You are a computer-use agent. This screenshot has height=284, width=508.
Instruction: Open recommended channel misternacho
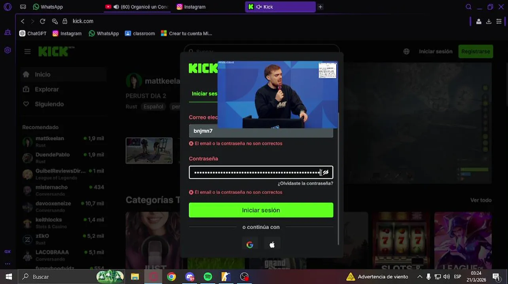pyautogui.click(x=63, y=191)
